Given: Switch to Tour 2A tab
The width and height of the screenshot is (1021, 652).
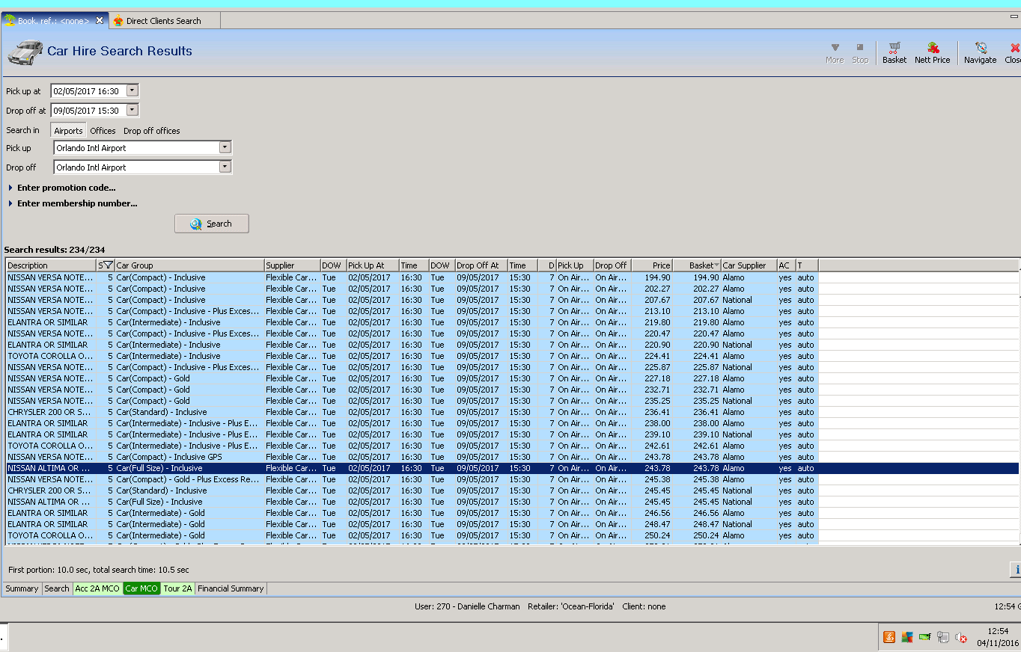Looking at the screenshot, I should click(x=178, y=588).
